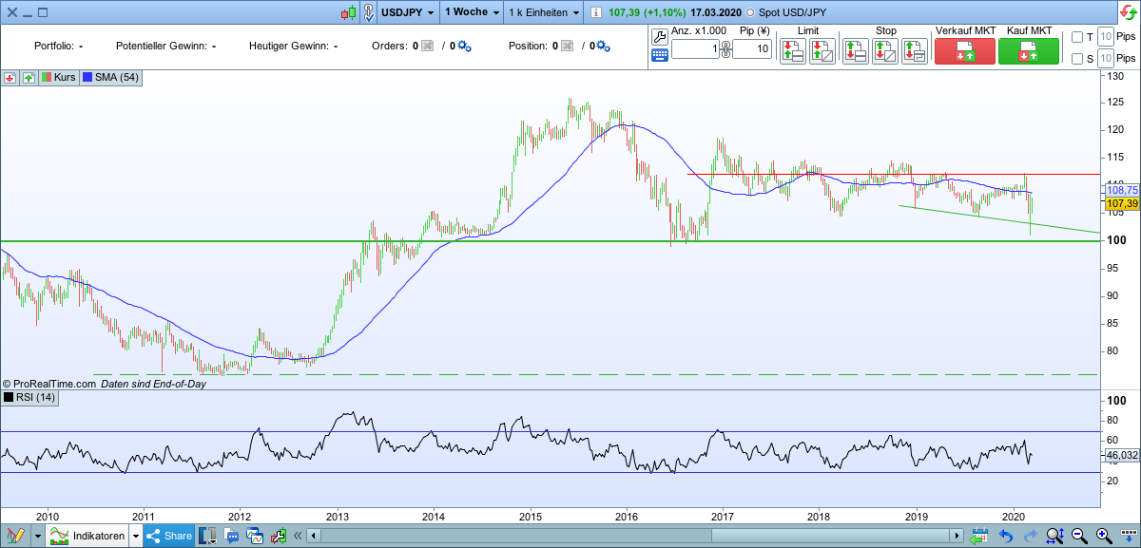Open the 1 k Einheiten units dropdown
1141x548 pixels.
pos(542,12)
